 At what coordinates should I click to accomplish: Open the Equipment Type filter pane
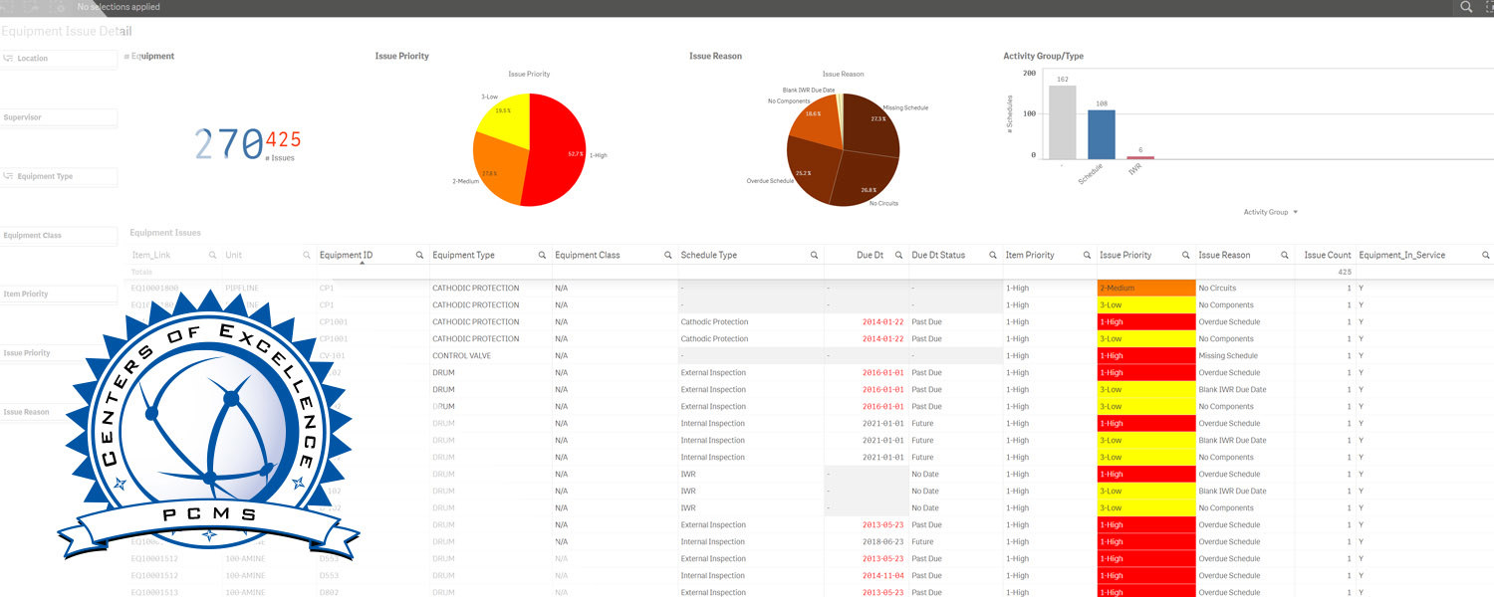coord(60,177)
